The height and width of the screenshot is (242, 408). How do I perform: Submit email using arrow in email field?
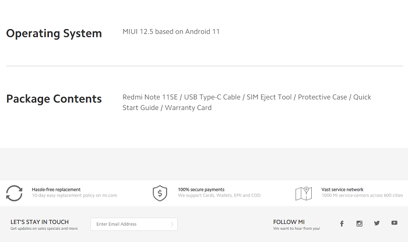click(172, 224)
